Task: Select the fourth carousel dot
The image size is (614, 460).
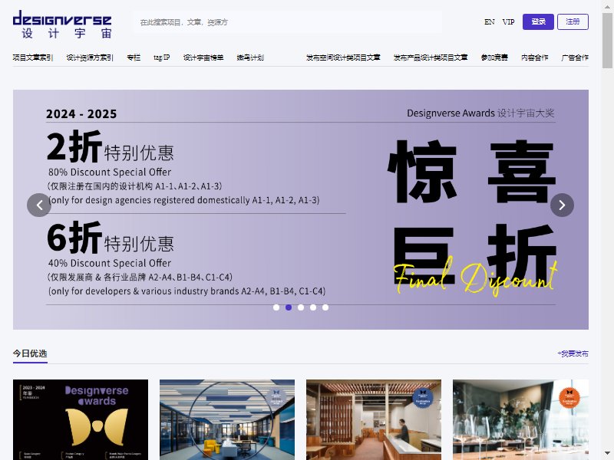Action: click(x=313, y=307)
